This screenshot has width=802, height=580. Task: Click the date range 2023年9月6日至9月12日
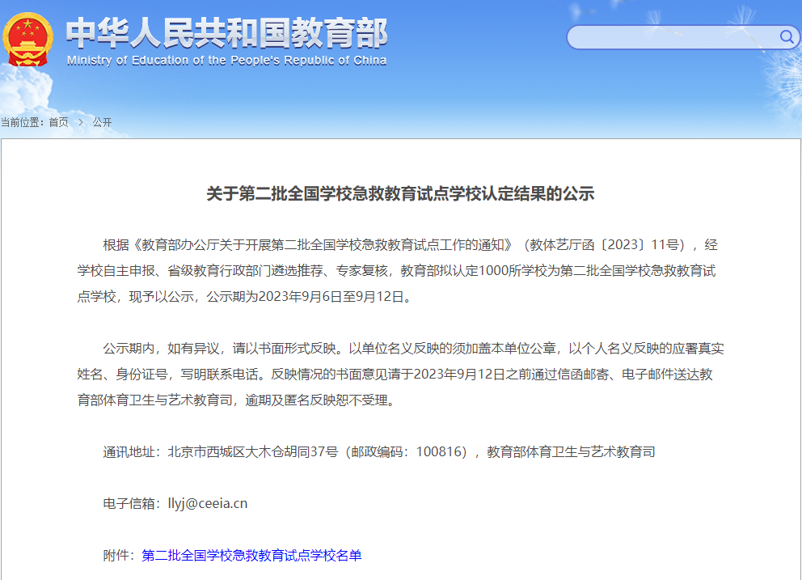[x=333, y=296]
